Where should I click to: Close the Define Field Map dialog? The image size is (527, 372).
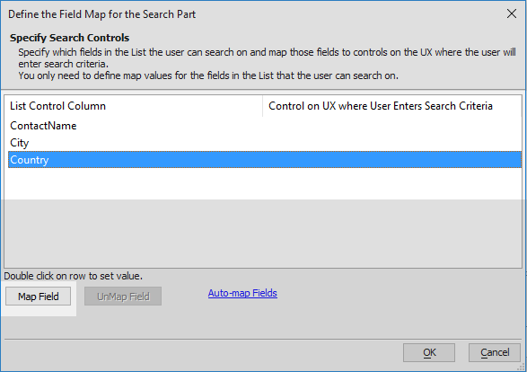coord(511,13)
